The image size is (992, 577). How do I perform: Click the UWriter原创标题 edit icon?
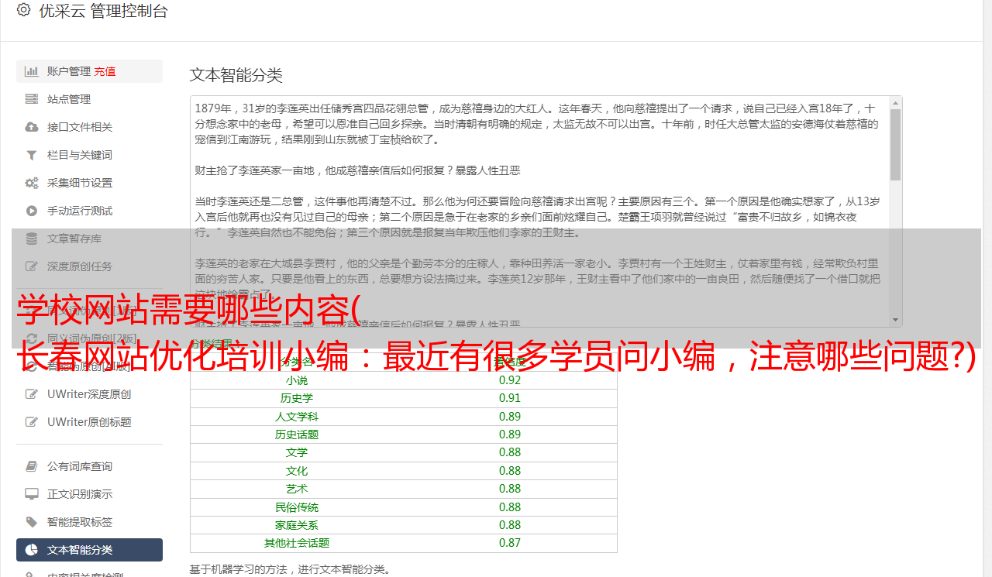pyautogui.click(x=32, y=422)
